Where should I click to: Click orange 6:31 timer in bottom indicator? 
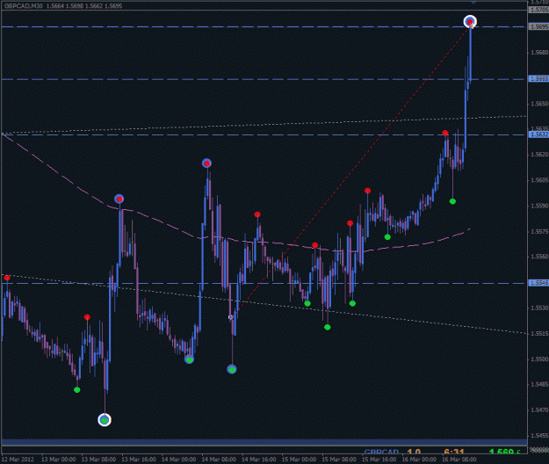(x=454, y=452)
